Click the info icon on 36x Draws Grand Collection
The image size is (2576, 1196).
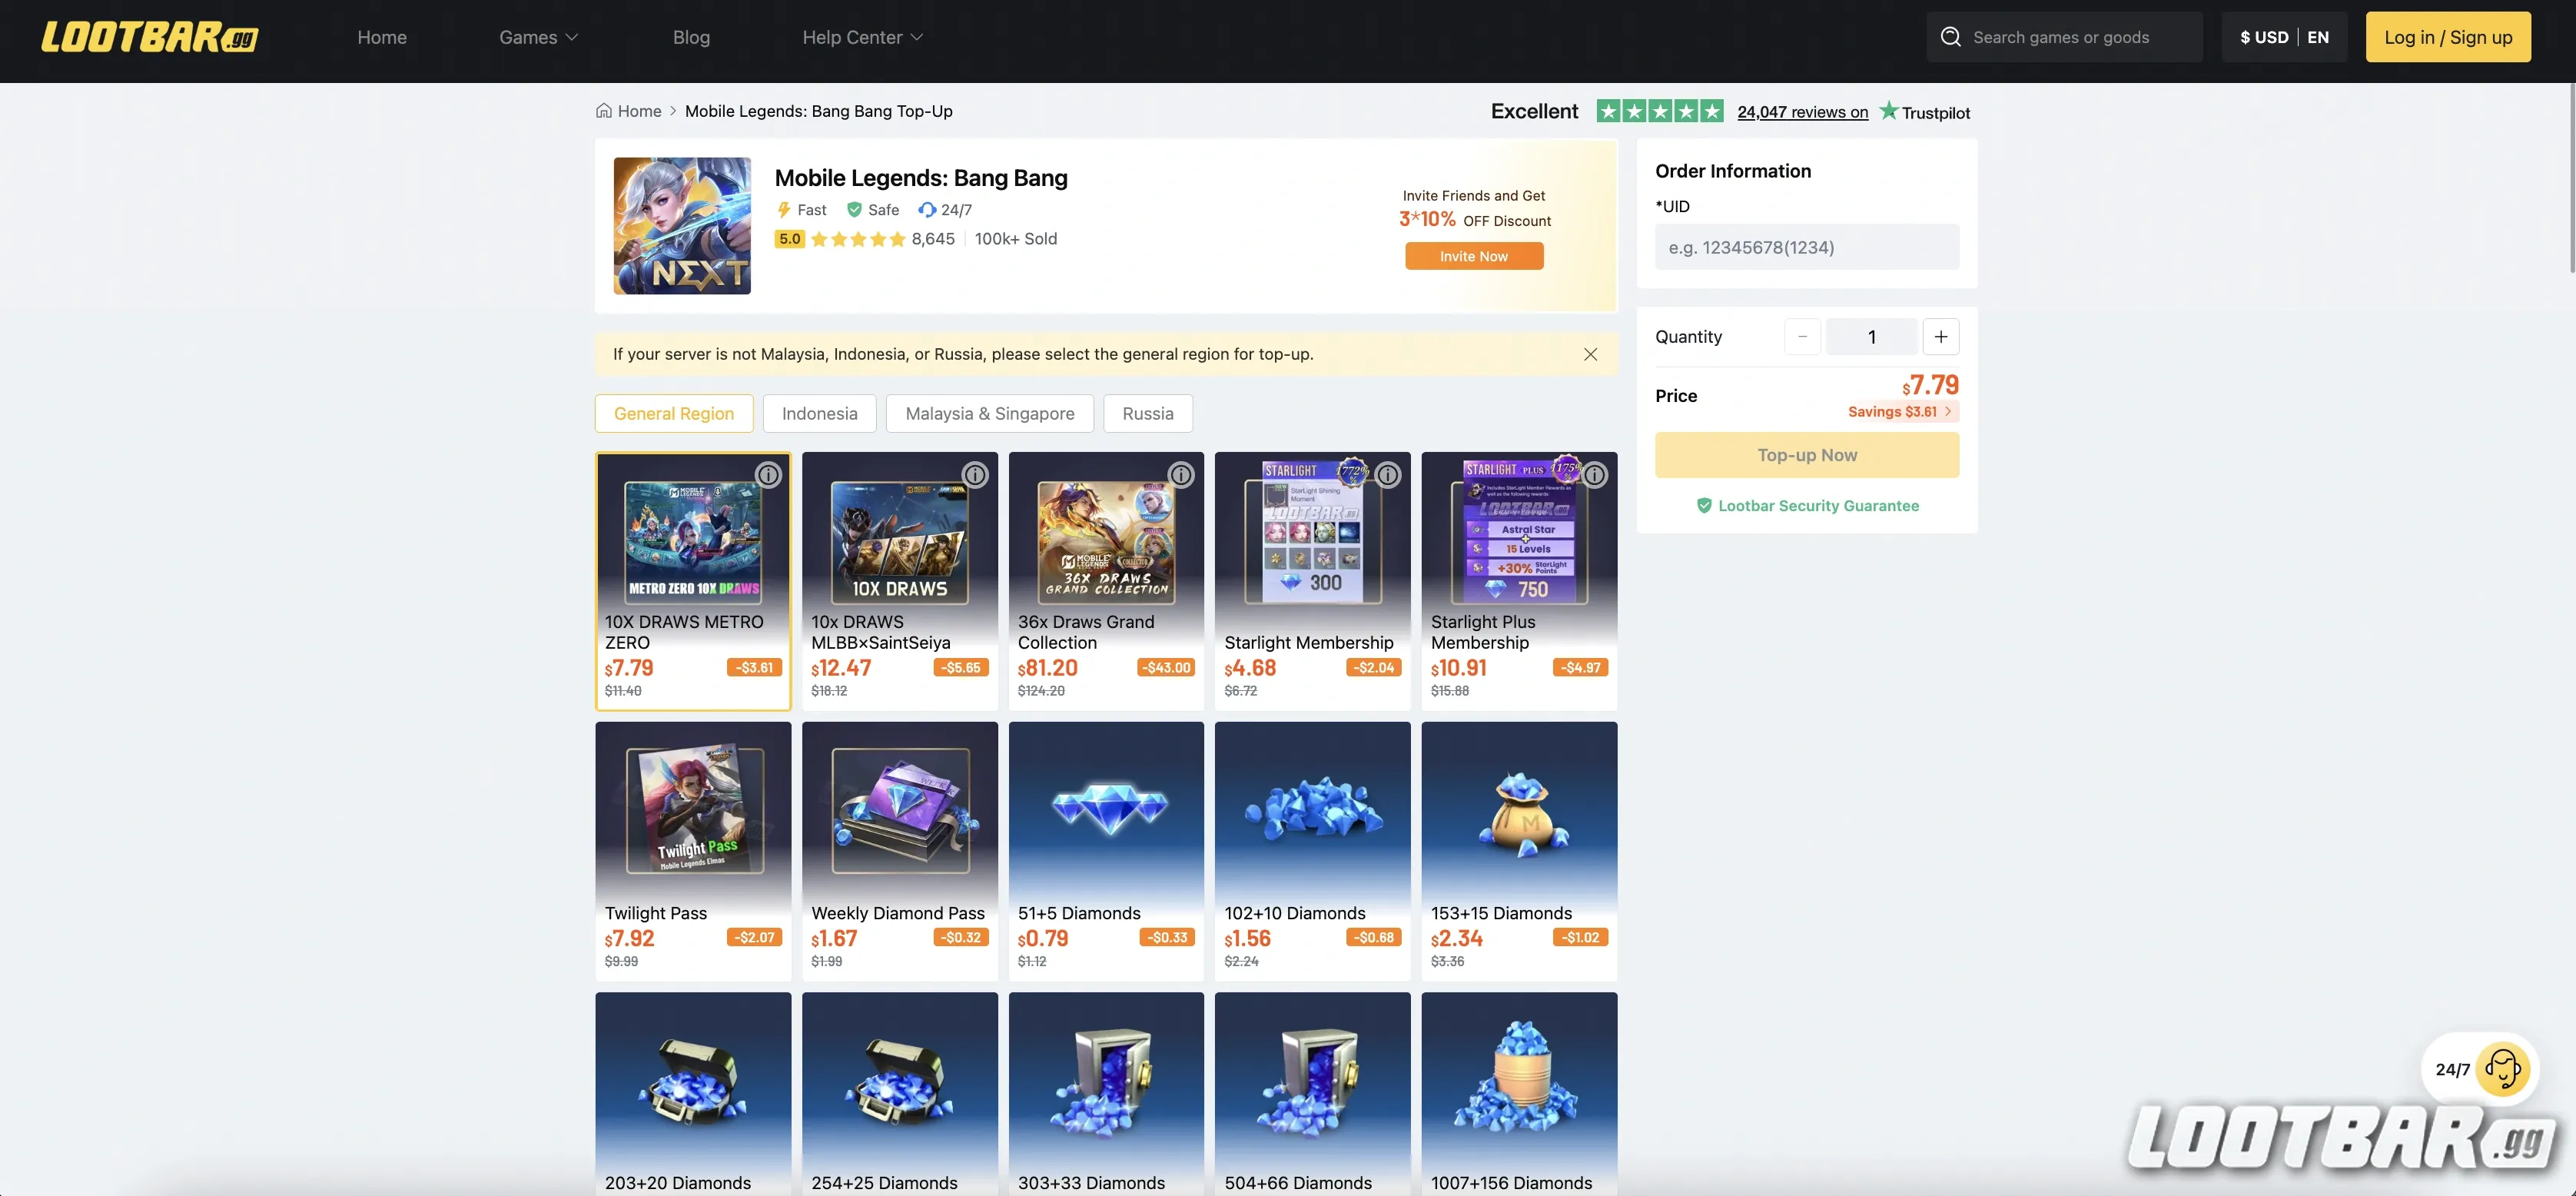pos(1181,475)
